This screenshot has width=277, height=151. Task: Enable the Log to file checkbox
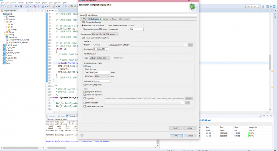pos(85,98)
